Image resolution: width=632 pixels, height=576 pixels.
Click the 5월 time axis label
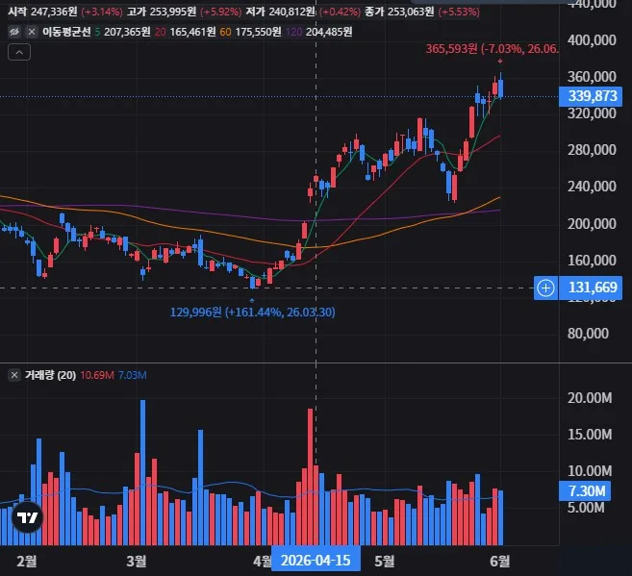click(x=385, y=561)
